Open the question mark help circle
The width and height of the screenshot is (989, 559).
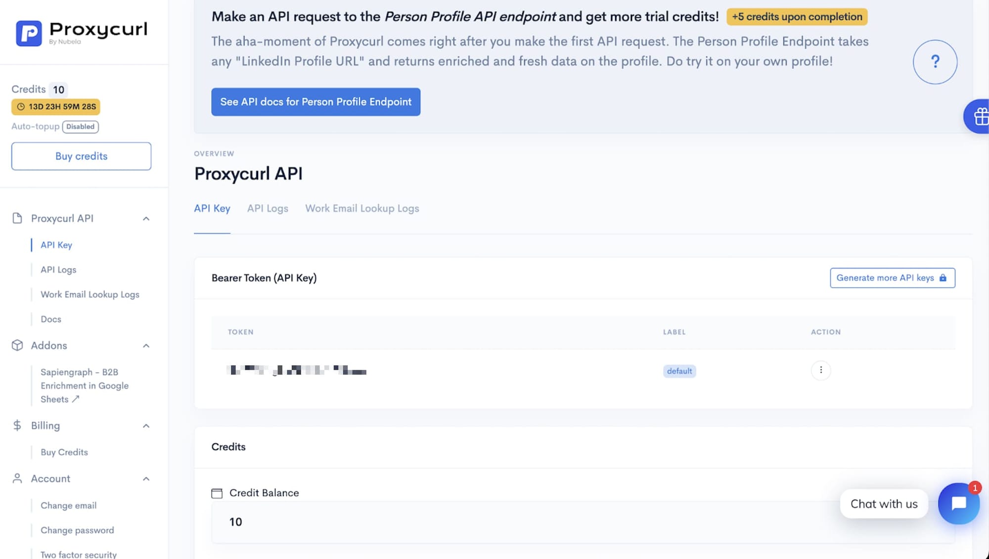tap(935, 62)
